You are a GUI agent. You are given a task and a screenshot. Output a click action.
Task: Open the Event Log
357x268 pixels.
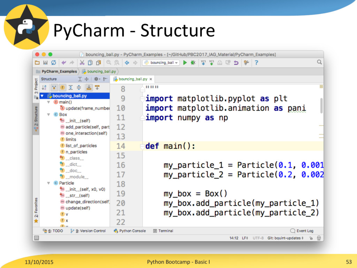pyautogui.click(x=302, y=231)
